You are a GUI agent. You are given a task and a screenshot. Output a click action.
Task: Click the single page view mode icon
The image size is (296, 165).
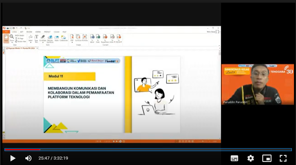pos(177,141)
